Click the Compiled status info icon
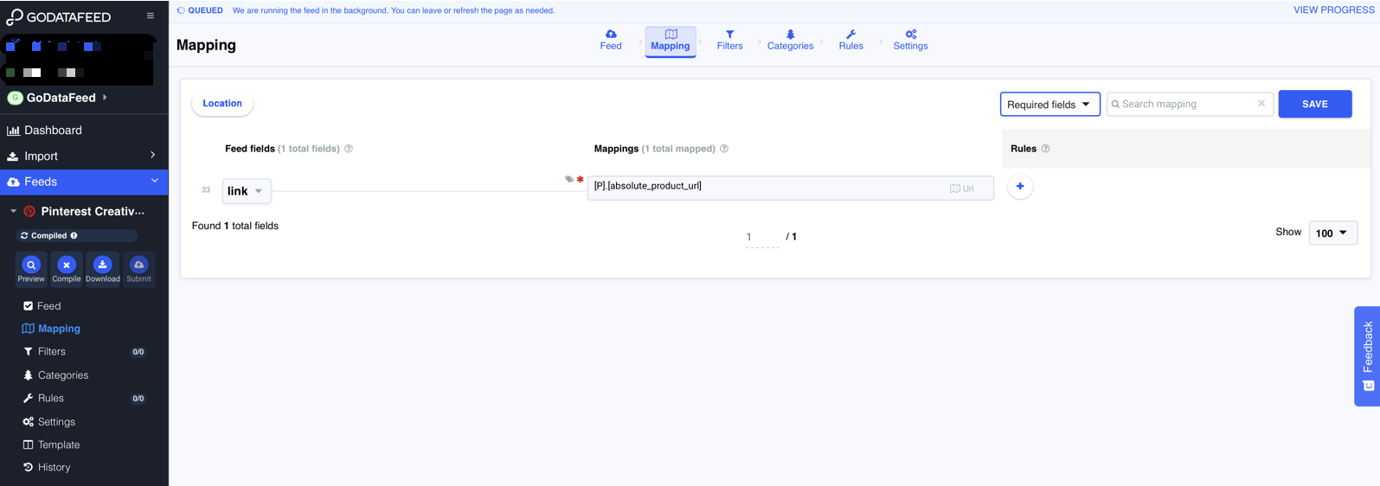 coord(74,235)
